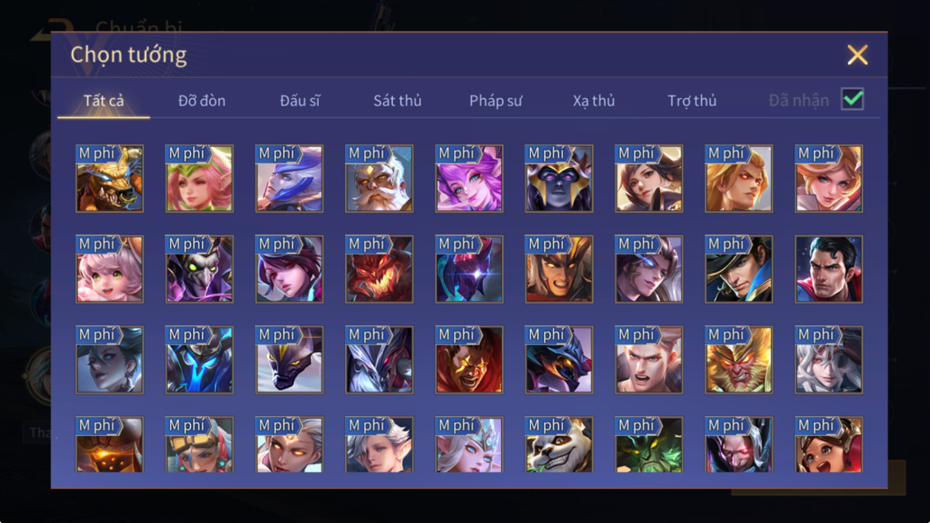Image resolution: width=930 pixels, height=523 pixels.
Task: Select the golden monkey king hero portrait
Action: [x=739, y=360]
